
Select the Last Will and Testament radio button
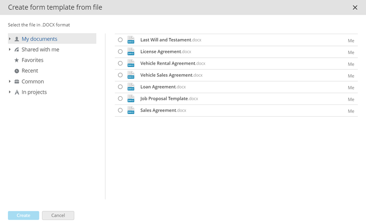(120, 40)
